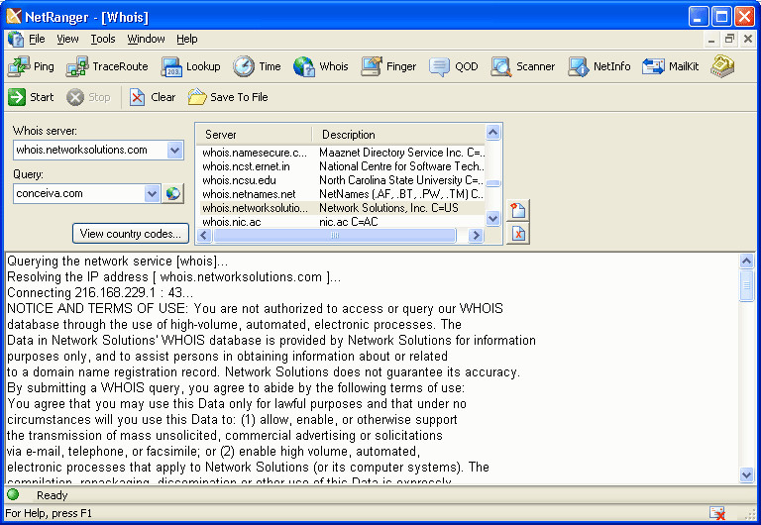Screen dimensions: 761x525
Task: Open the Finger tool
Action: [x=388, y=66]
